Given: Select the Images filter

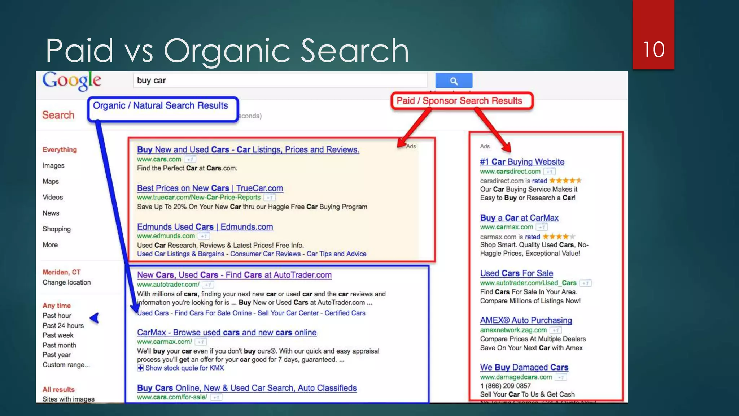Looking at the screenshot, I should 53,165.
